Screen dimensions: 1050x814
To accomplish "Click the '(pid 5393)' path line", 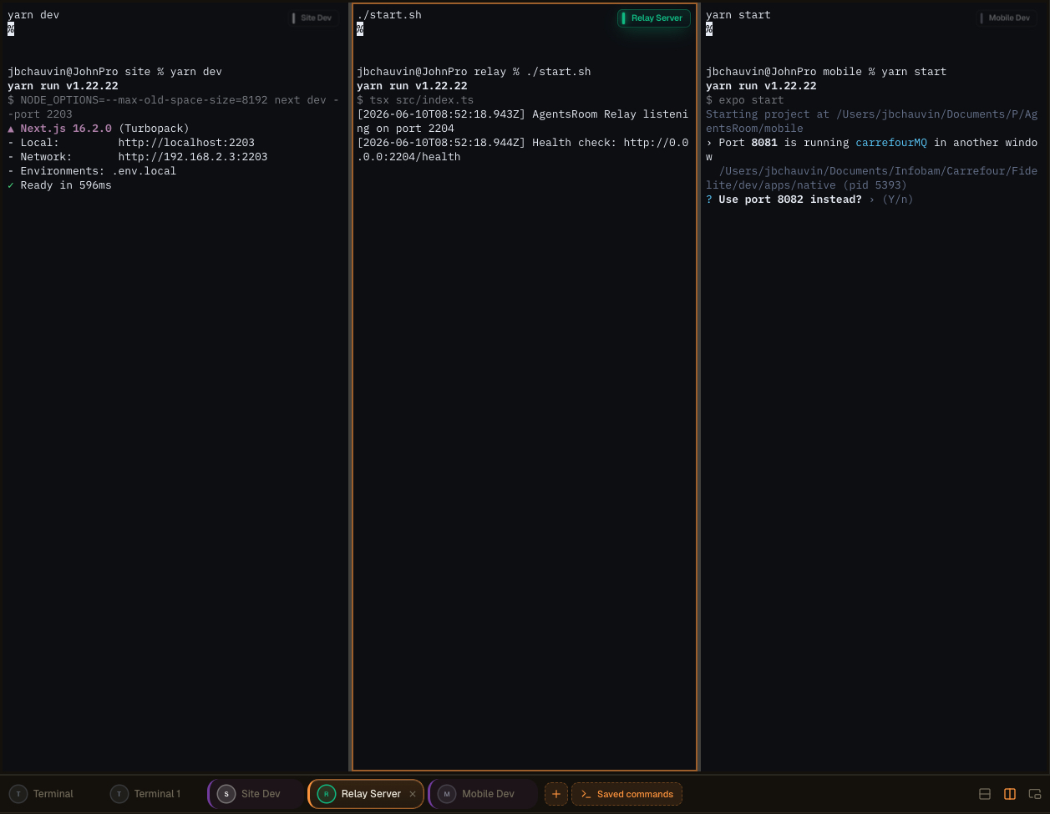I will coord(871,178).
